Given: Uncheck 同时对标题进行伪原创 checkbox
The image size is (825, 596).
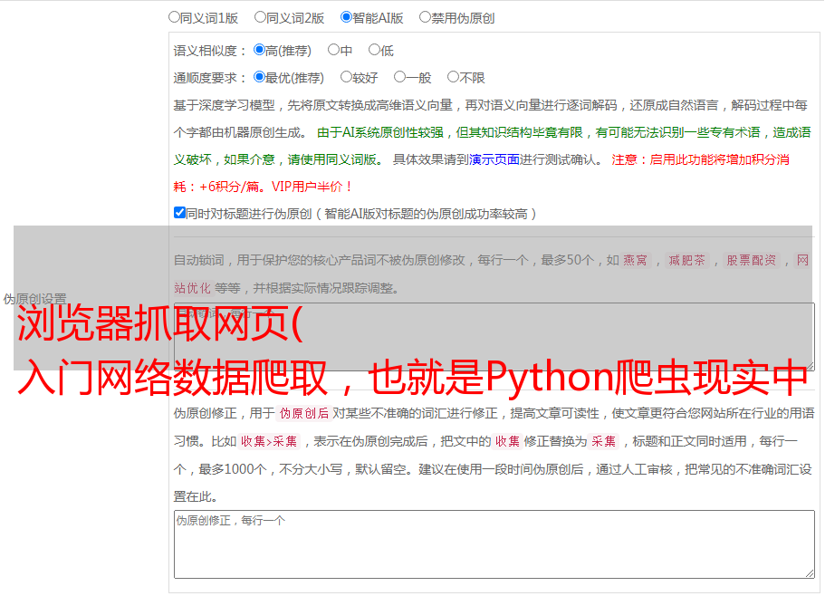Looking at the screenshot, I should [x=179, y=213].
